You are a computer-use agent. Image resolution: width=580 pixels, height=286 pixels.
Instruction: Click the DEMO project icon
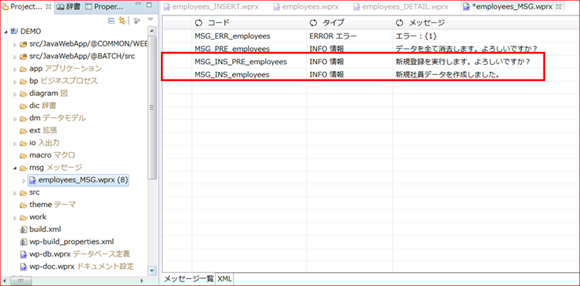pyautogui.click(x=15, y=32)
